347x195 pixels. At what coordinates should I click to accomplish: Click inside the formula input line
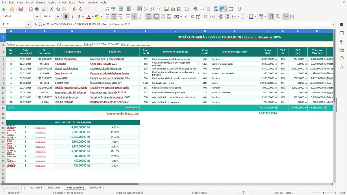pos(190,24)
